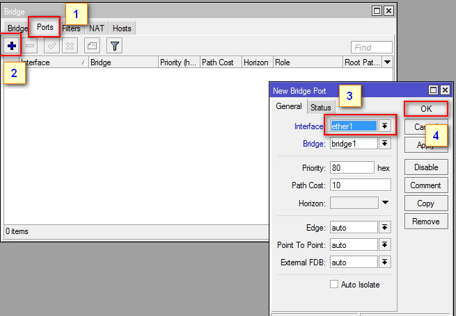Expand the Horizon field arrow
The width and height of the screenshot is (456, 316).
tap(384, 203)
